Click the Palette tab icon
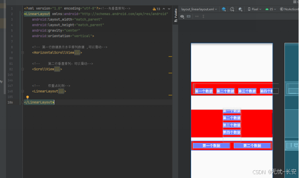This screenshot has height=178, width=299. point(176,20)
